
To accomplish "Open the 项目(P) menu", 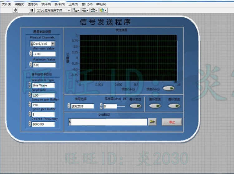I will 46,4.
